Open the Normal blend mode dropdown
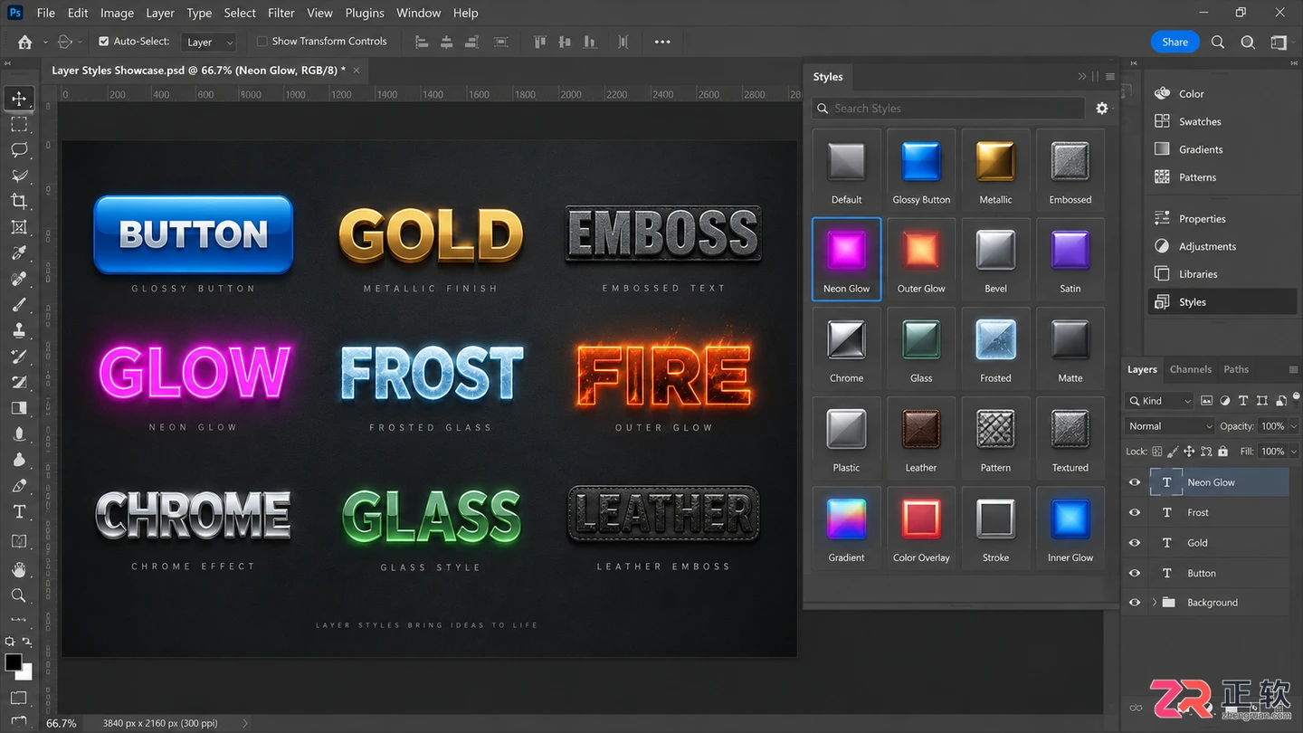The image size is (1303, 733). 1170,426
